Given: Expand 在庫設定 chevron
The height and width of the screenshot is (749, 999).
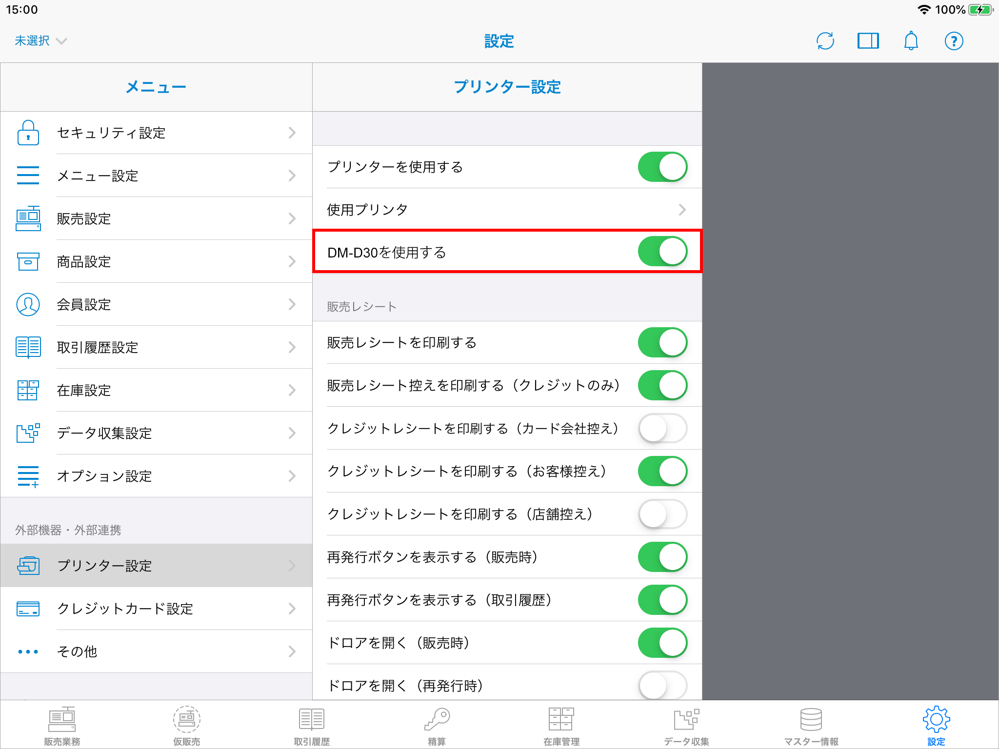Looking at the screenshot, I should (x=292, y=390).
